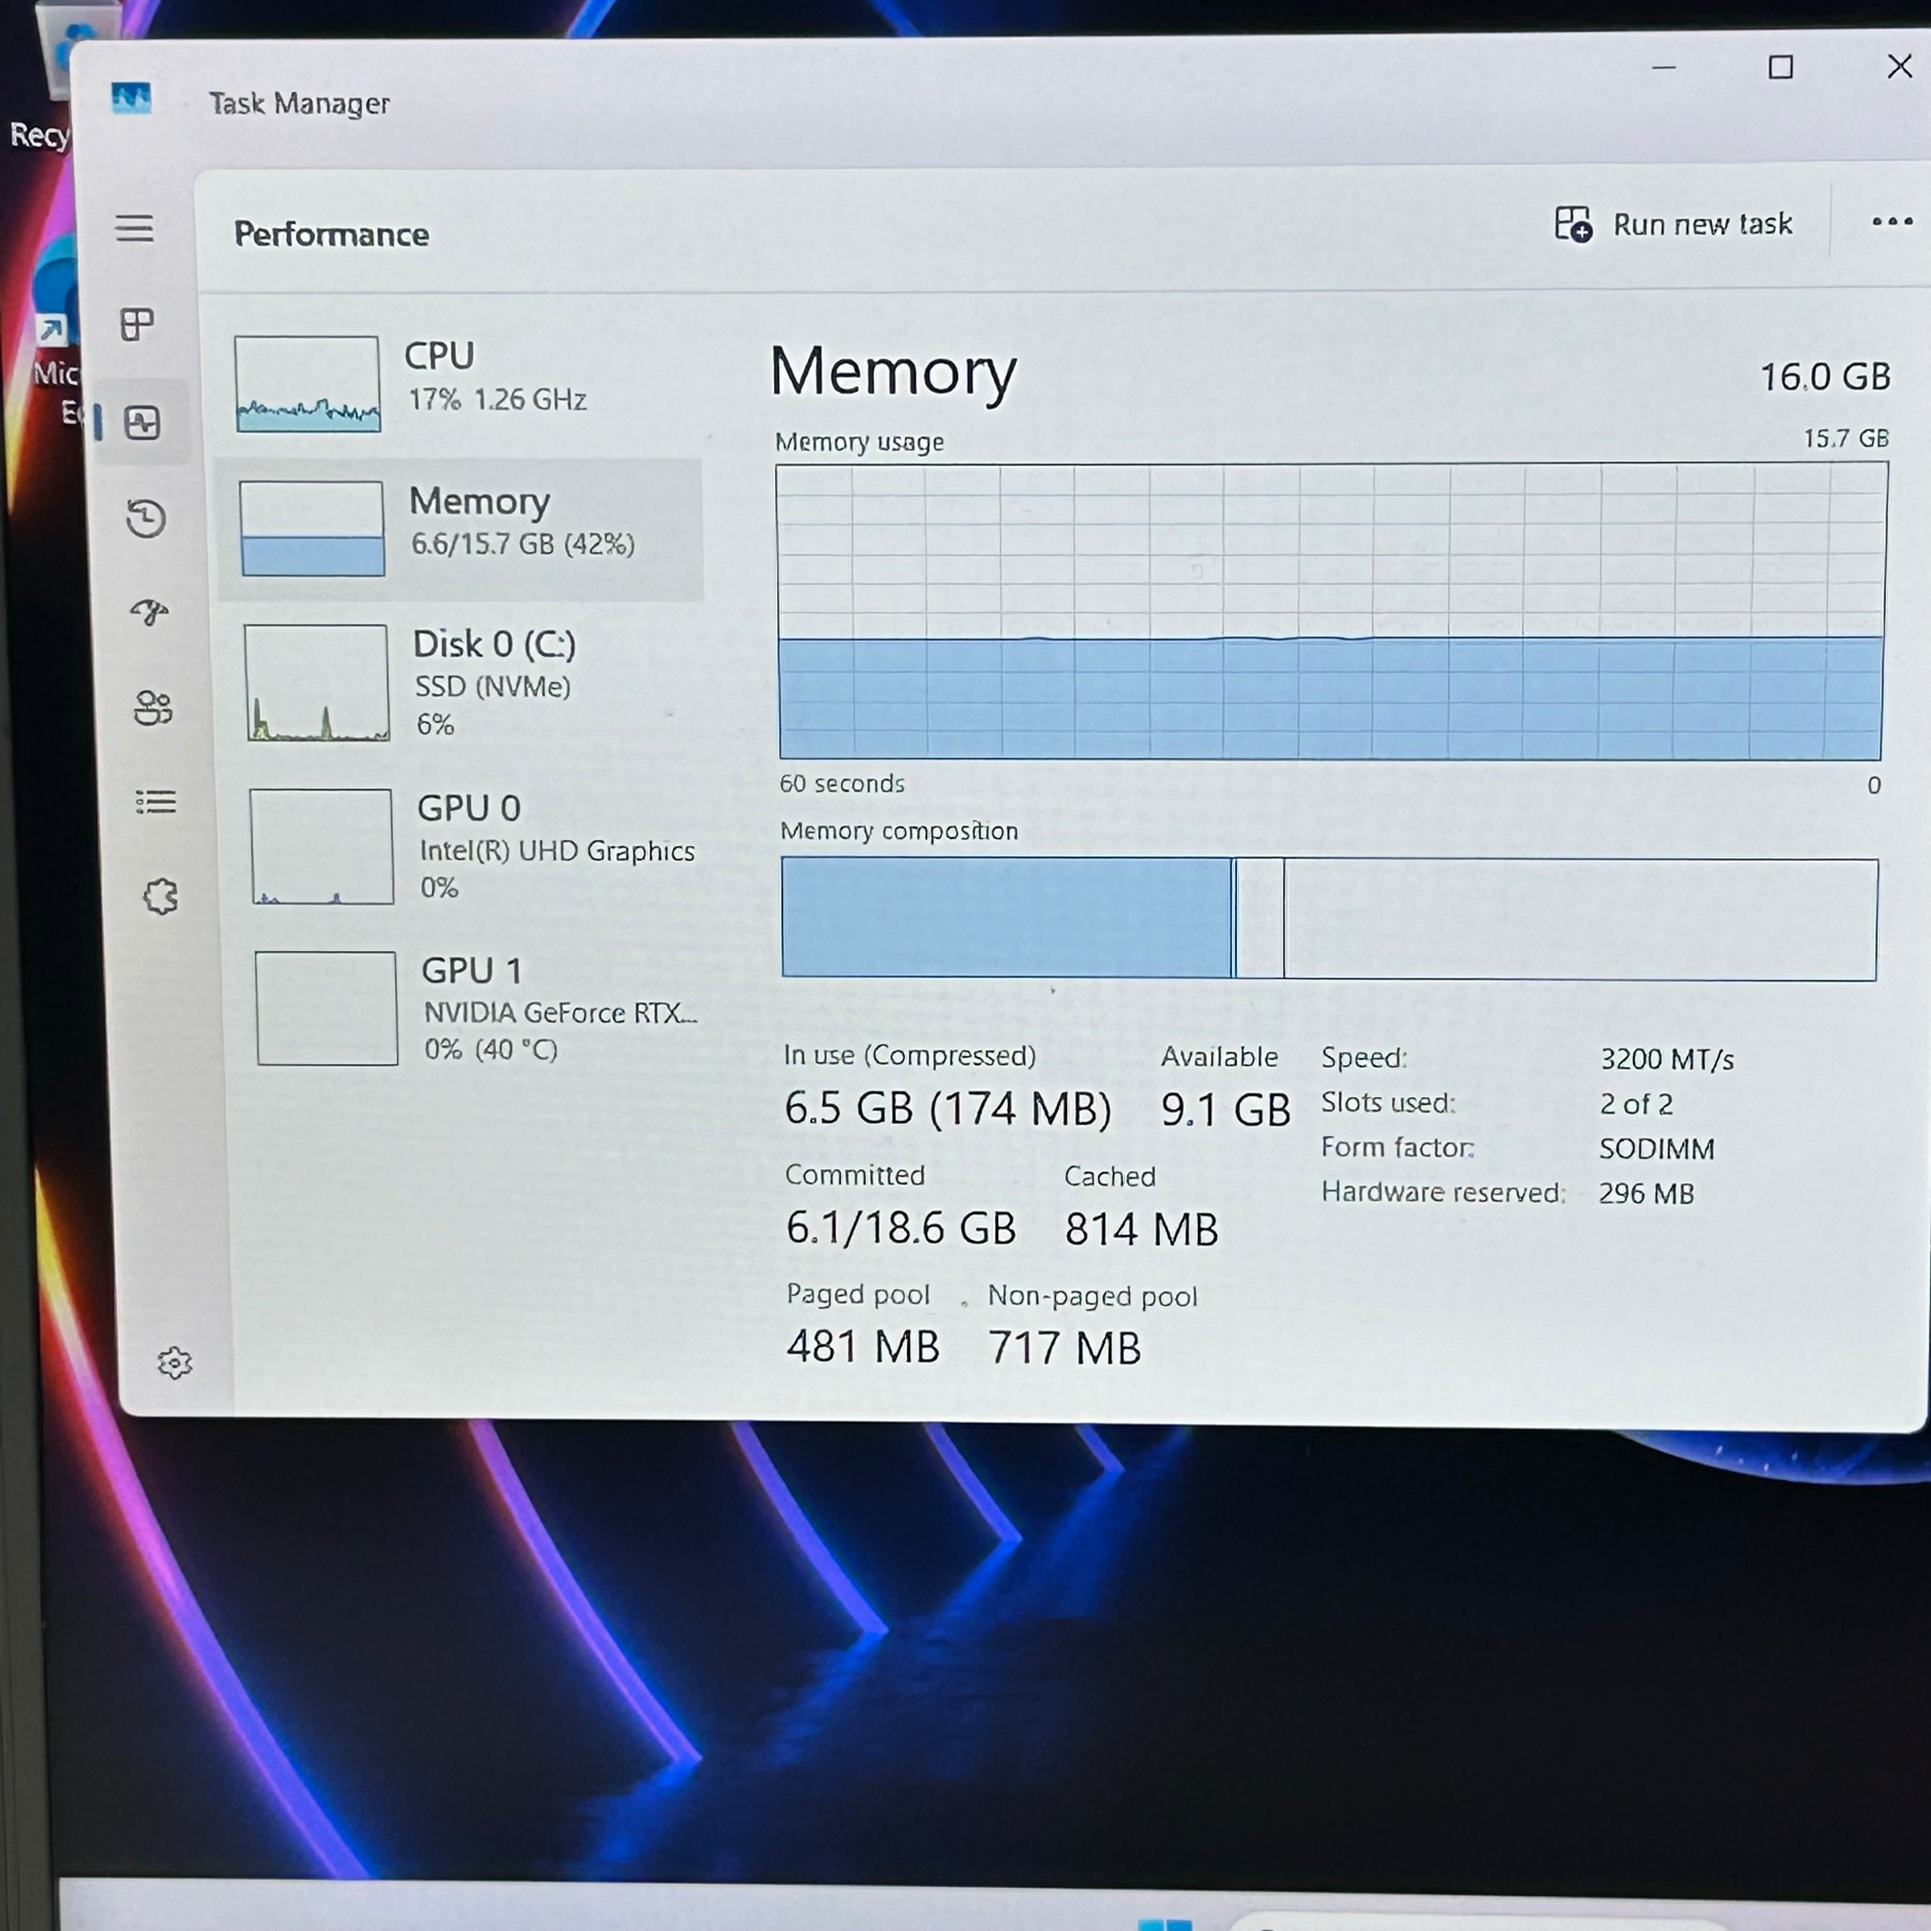
Task: Click the Form factor value SODIMM
Action: [x=1656, y=1149]
